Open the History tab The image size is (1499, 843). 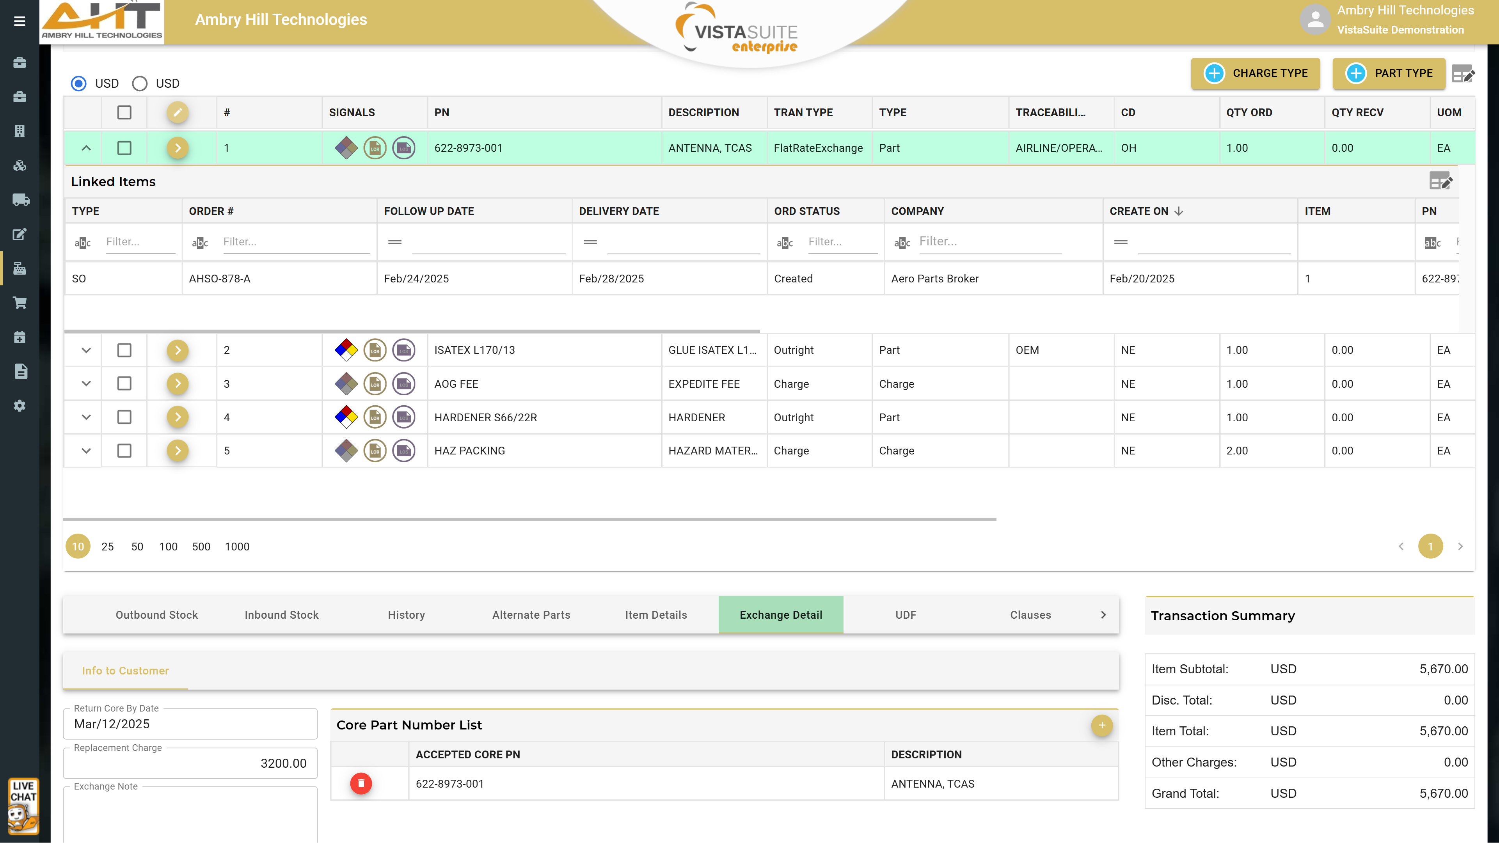click(x=406, y=615)
